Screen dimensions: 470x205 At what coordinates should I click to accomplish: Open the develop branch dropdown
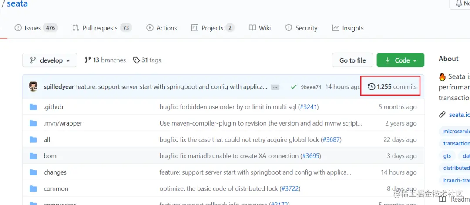coord(50,60)
